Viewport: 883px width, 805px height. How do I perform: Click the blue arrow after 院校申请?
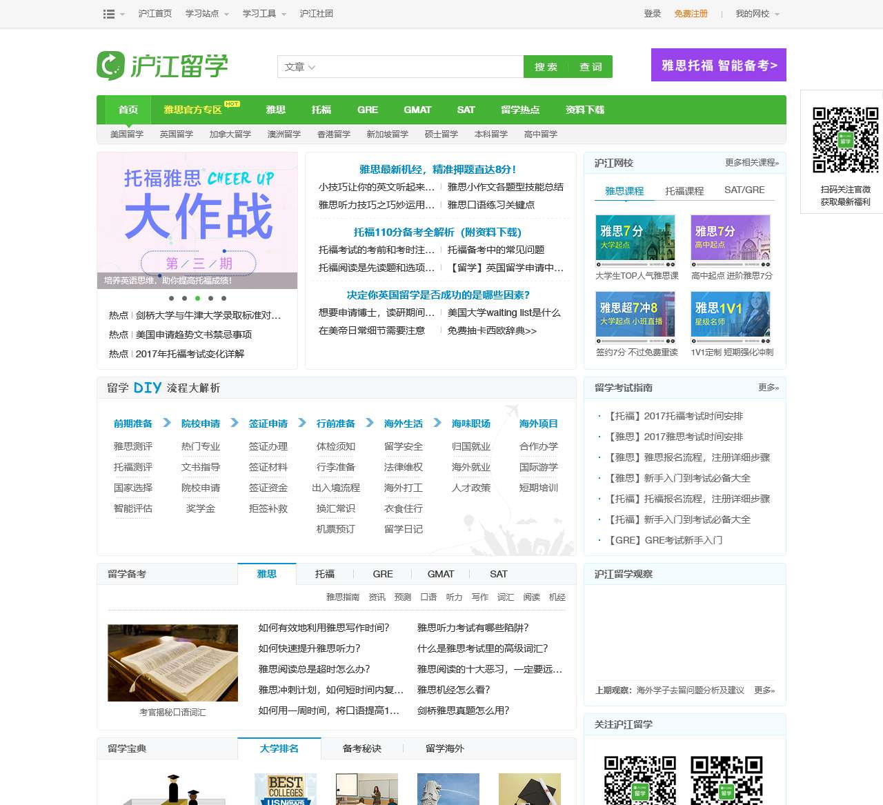[235, 423]
